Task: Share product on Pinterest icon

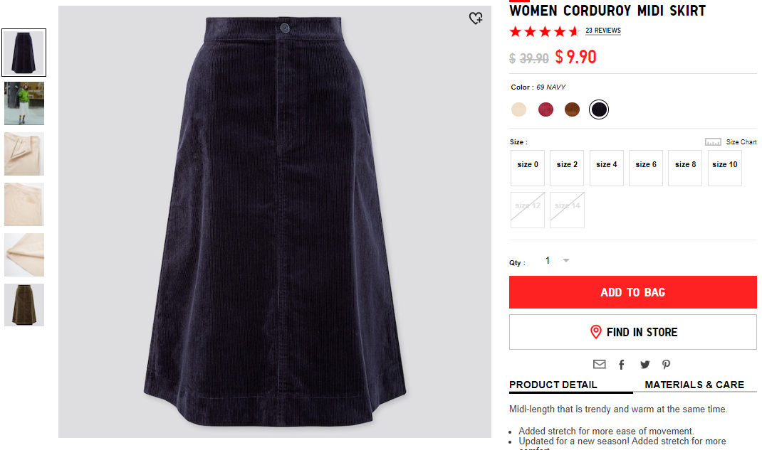Action: point(667,365)
